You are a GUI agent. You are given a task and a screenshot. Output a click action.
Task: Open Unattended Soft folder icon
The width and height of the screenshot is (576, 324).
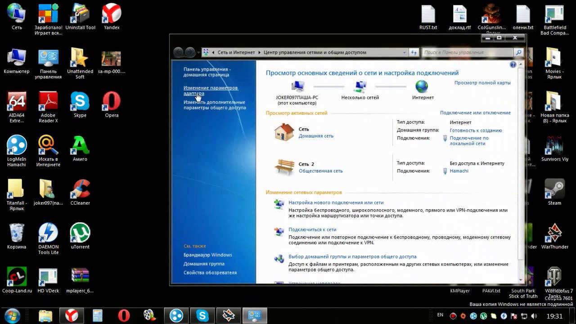(x=80, y=63)
